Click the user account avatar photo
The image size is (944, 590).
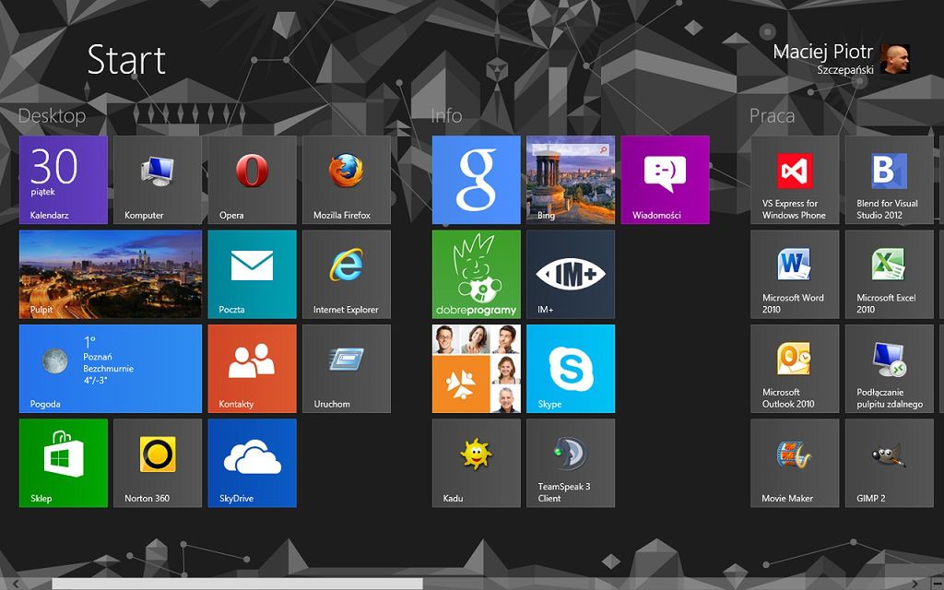pos(894,59)
